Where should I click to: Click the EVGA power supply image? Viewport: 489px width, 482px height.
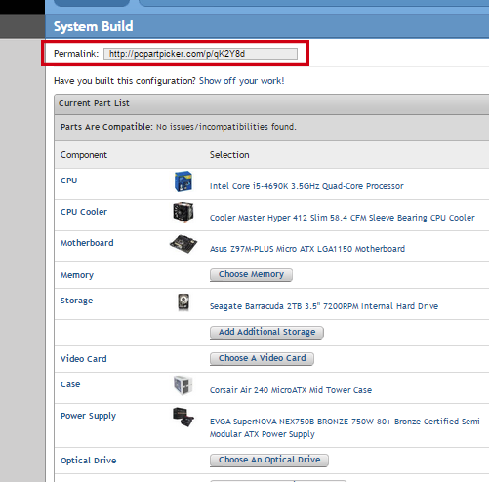(183, 417)
